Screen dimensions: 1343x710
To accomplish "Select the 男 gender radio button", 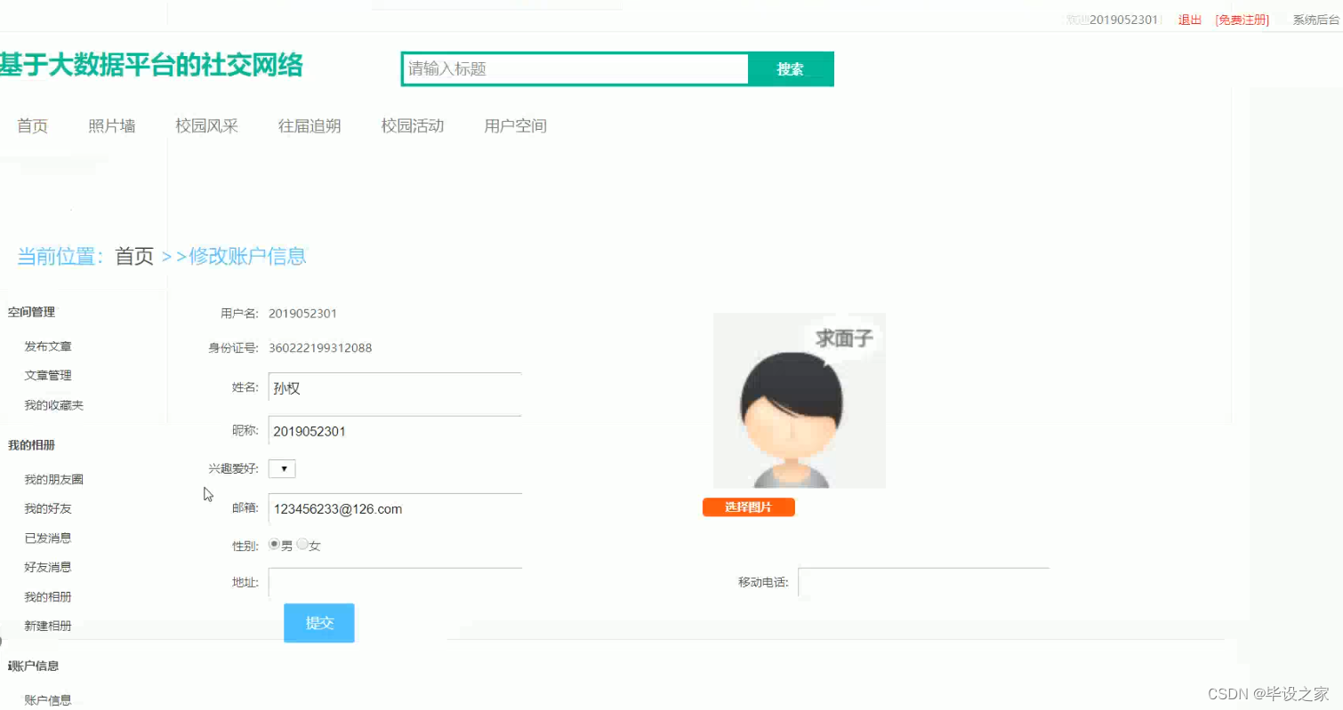I will (274, 543).
